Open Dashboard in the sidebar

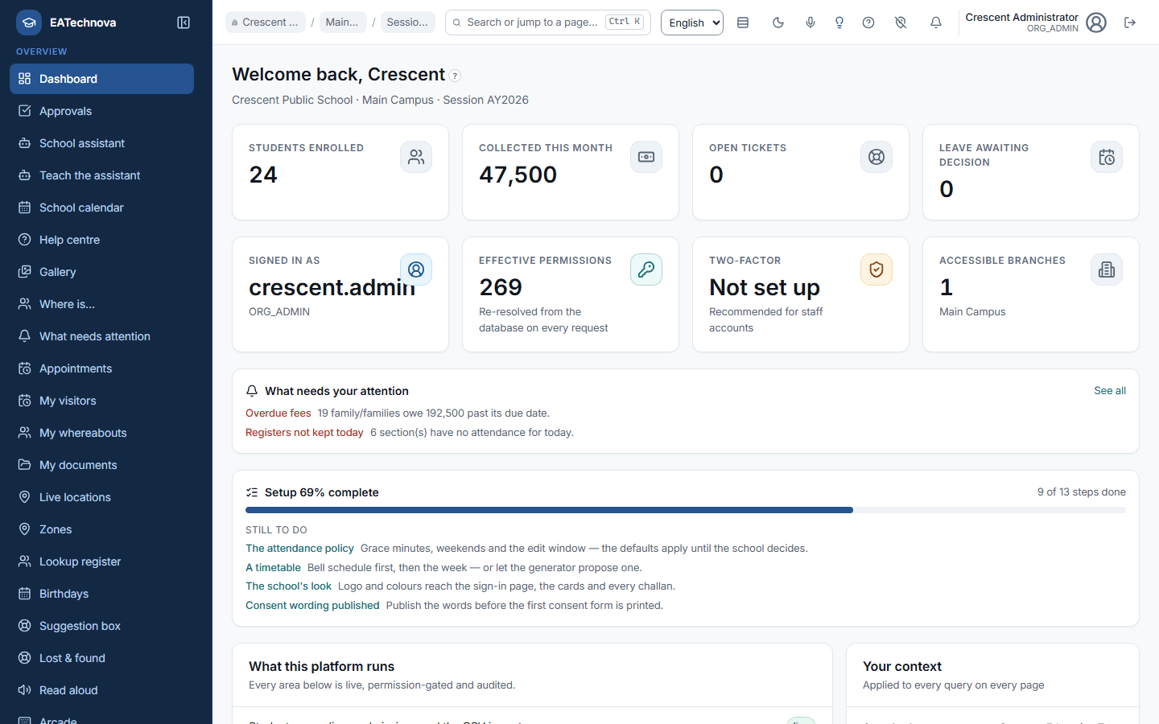click(101, 79)
